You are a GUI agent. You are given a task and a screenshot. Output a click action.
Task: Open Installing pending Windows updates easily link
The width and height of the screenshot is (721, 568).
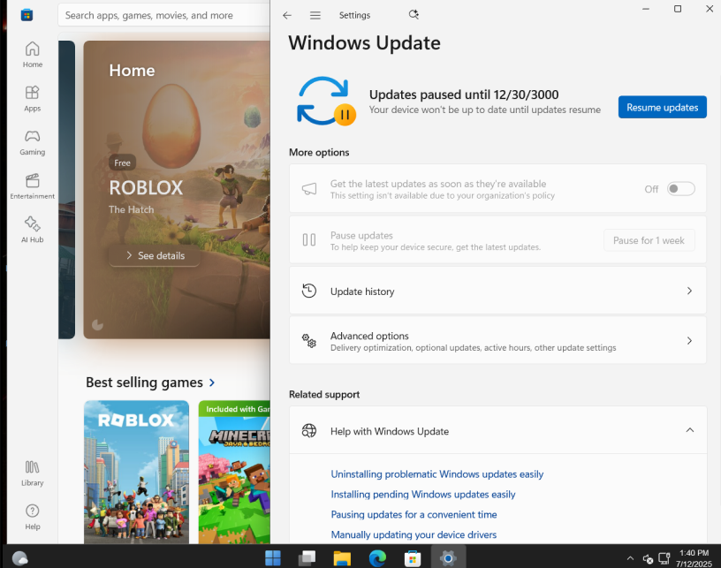pyautogui.click(x=423, y=494)
